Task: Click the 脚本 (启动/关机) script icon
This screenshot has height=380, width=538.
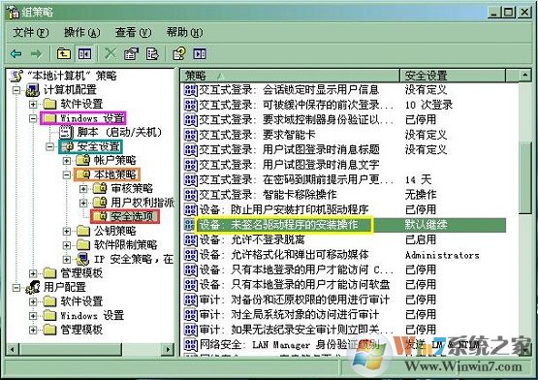Action: [66, 132]
